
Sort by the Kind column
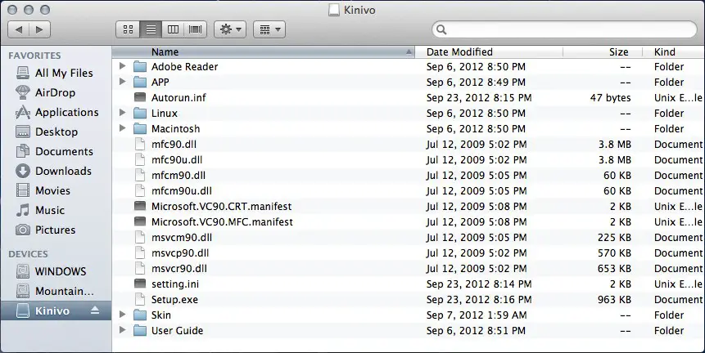coord(673,52)
